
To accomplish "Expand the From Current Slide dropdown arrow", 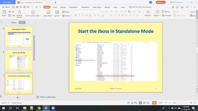I will click(x=40, y=16).
